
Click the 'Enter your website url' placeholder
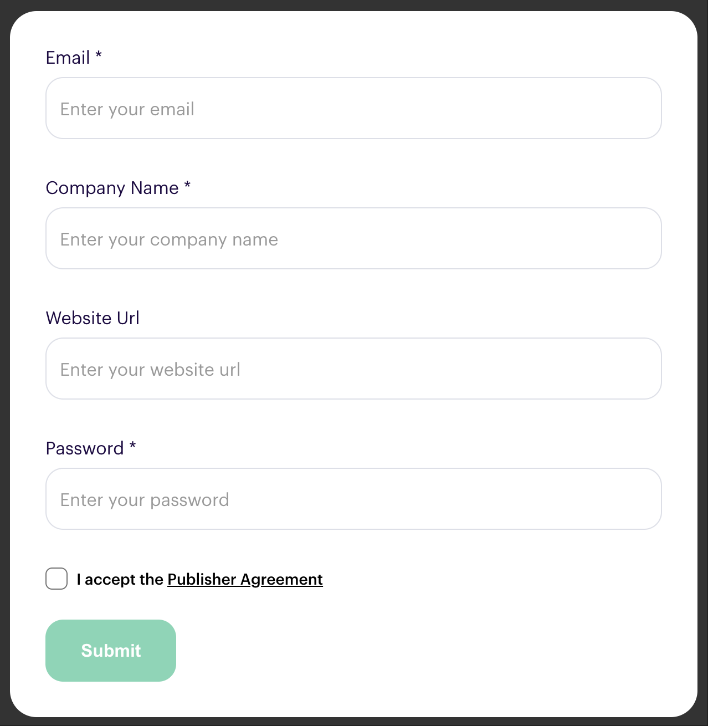150,370
